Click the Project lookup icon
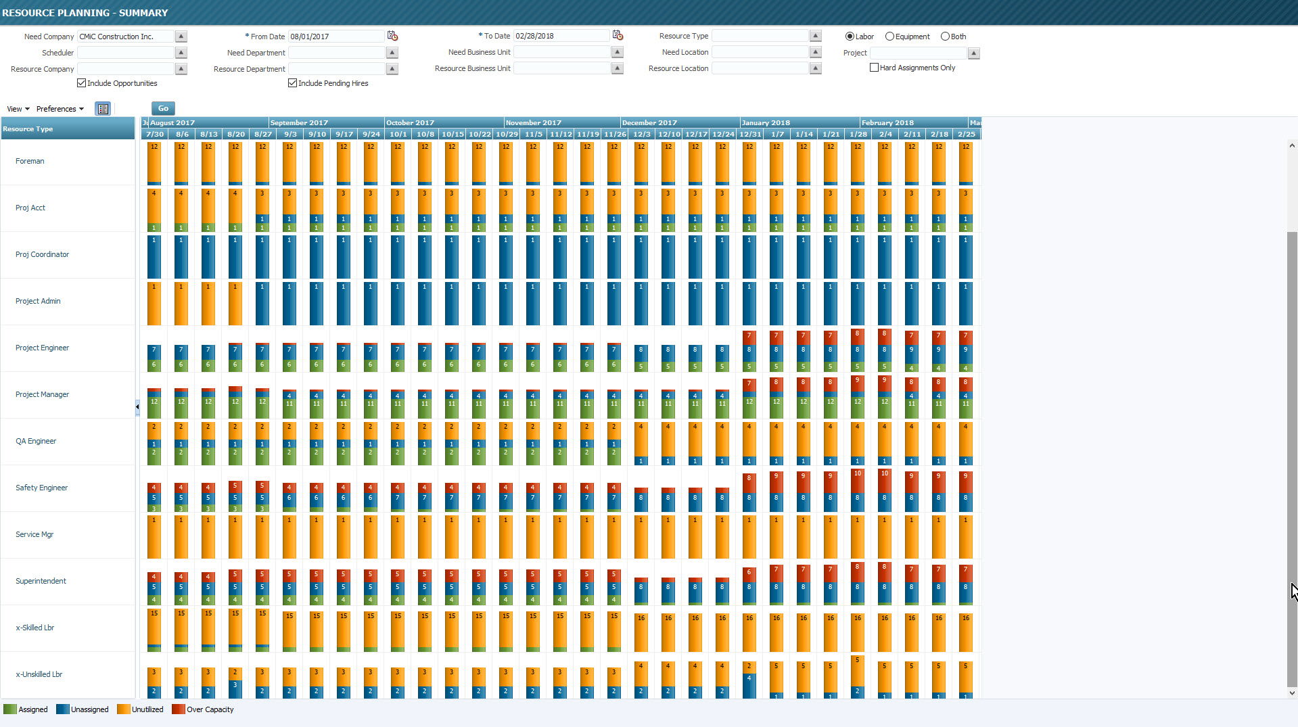The width and height of the screenshot is (1298, 727). pyautogui.click(x=974, y=53)
